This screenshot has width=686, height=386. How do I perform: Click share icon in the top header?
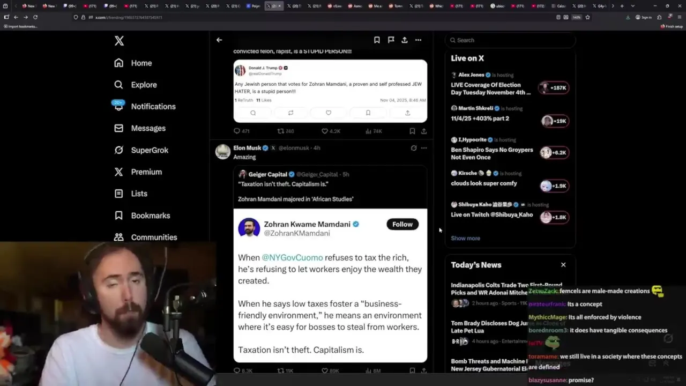pos(405,40)
